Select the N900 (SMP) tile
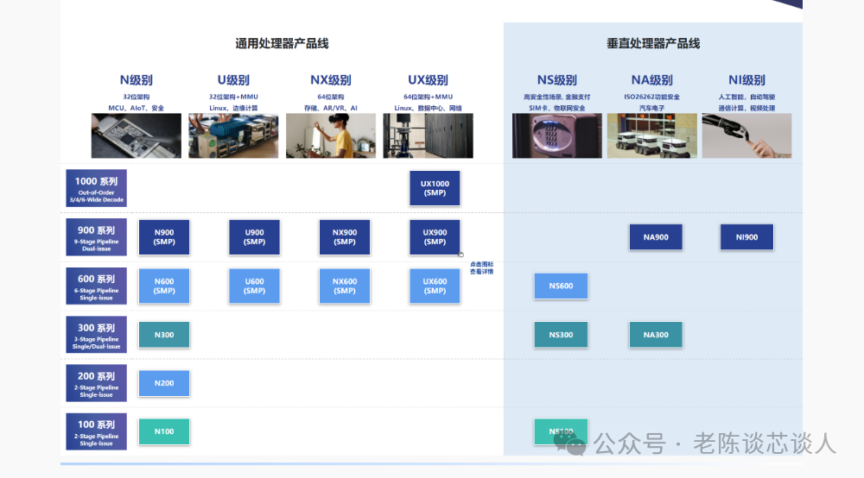 pos(164,237)
